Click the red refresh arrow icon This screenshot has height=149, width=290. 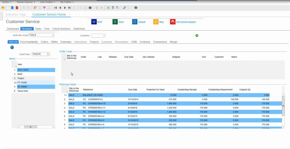(35, 8)
